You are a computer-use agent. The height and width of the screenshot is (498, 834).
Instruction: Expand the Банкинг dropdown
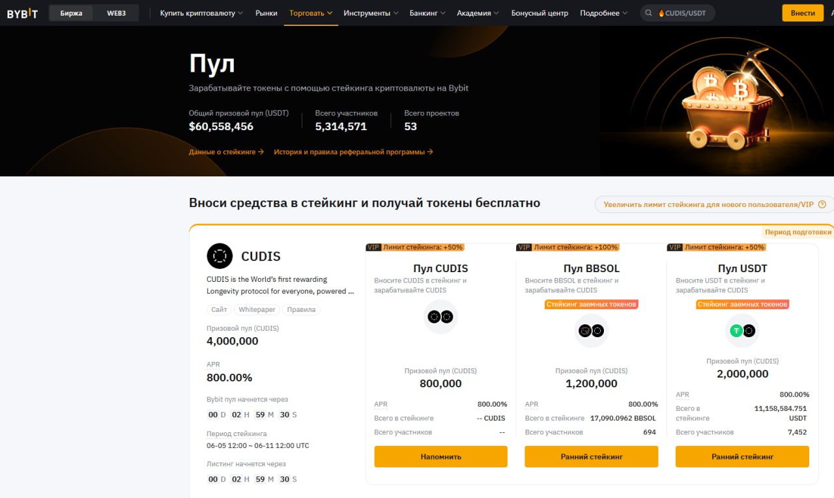pos(427,13)
